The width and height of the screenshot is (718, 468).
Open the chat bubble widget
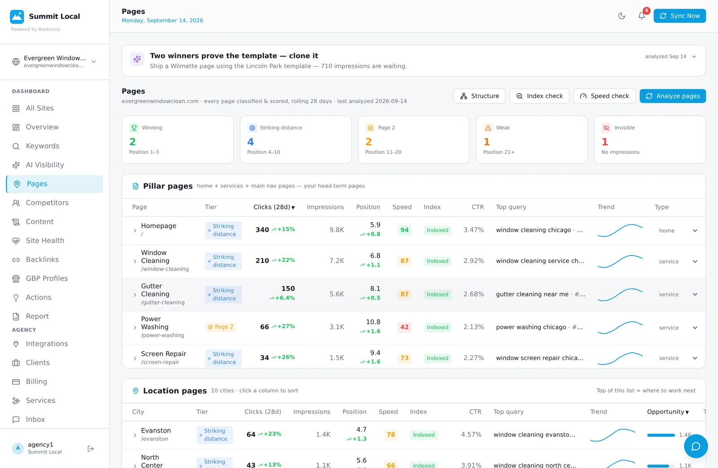[696, 446]
